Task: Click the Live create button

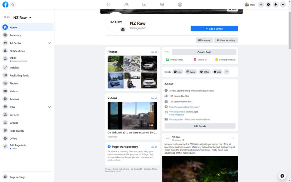Action: [178, 72]
